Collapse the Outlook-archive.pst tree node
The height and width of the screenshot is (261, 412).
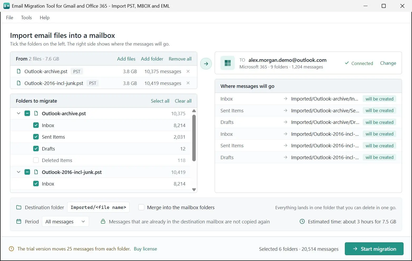click(18, 113)
